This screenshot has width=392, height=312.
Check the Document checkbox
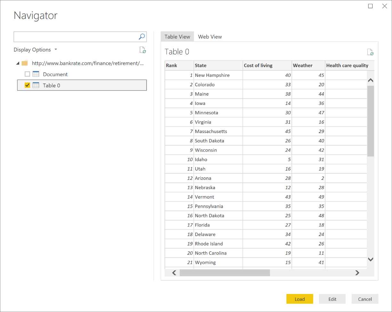pos(27,74)
